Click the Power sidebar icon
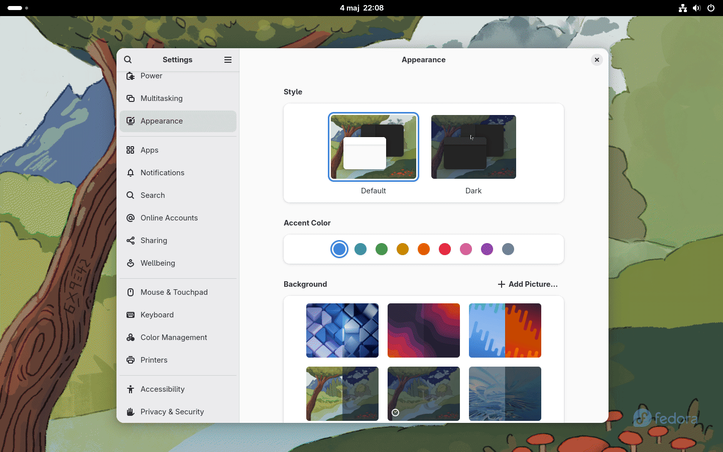The image size is (723, 452). click(131, 76)
